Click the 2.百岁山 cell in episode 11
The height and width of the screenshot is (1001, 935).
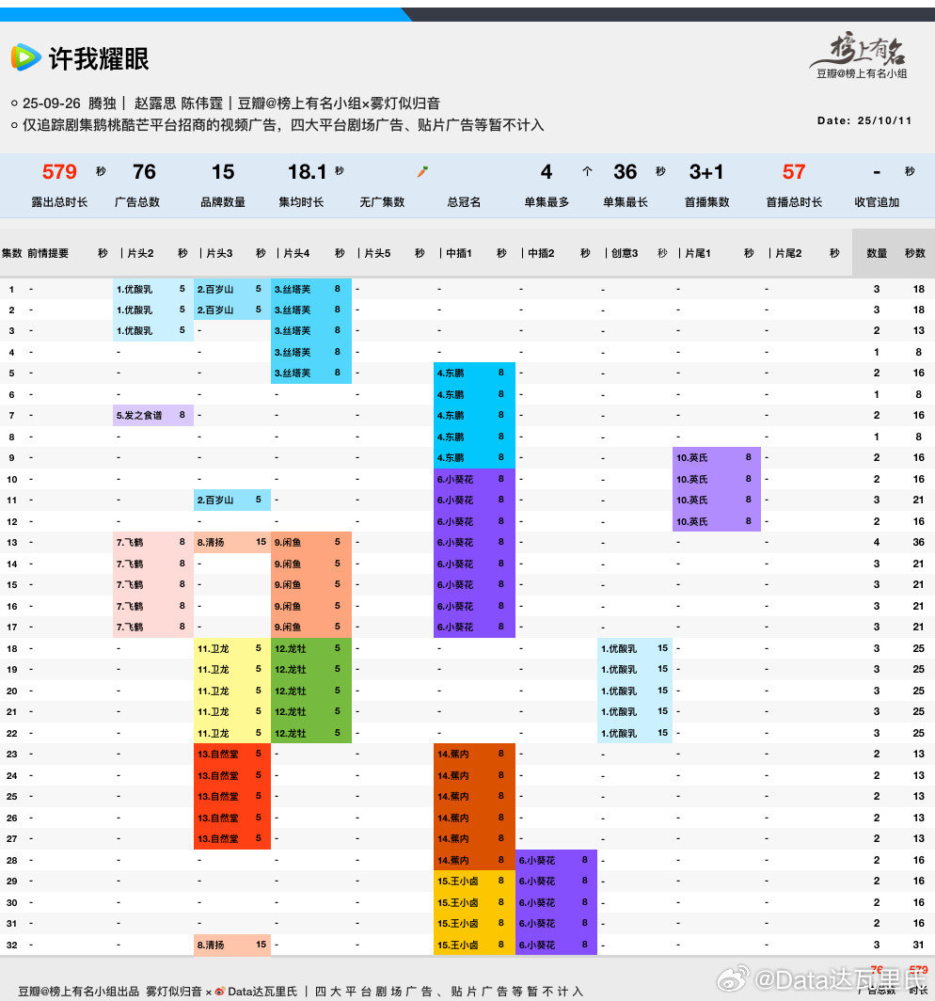click(232, 500)
